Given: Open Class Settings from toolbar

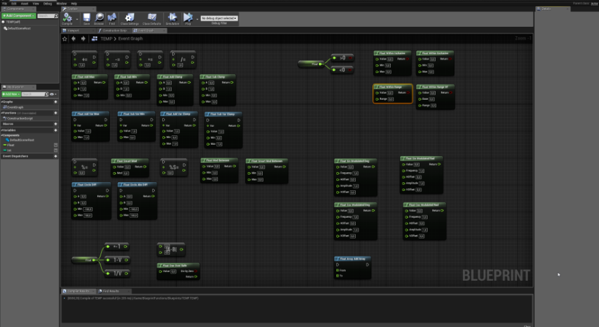Looking at the screenshot, I should (129, 18).
